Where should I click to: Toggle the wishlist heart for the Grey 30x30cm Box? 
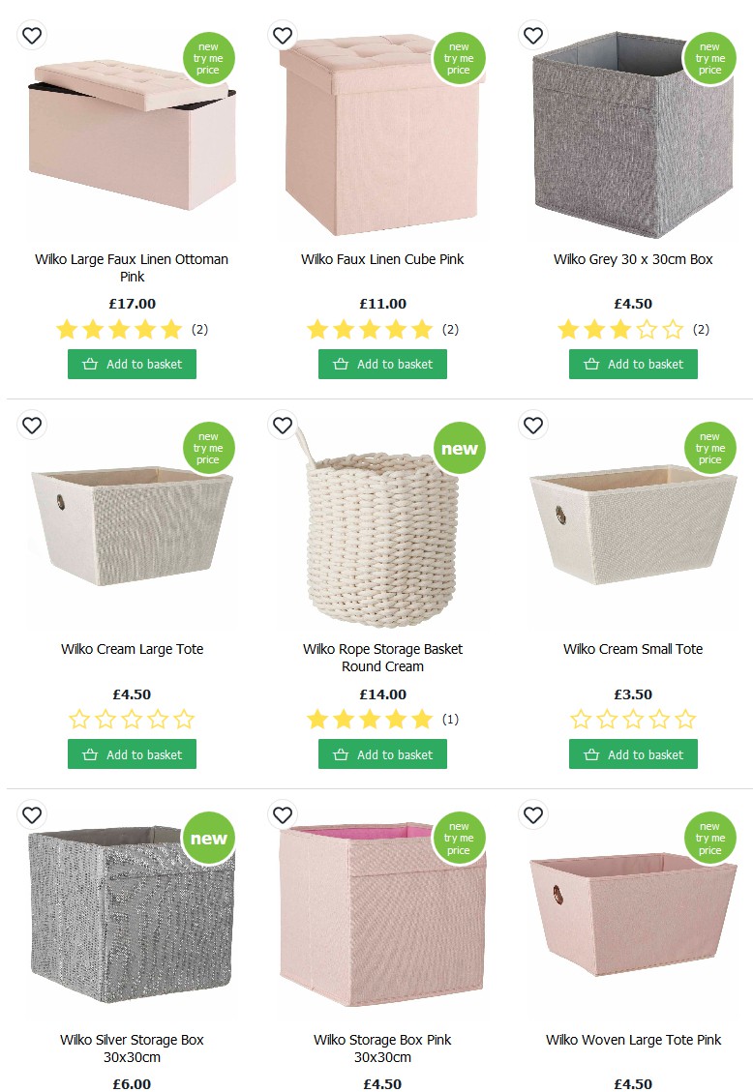pos(532,35)
